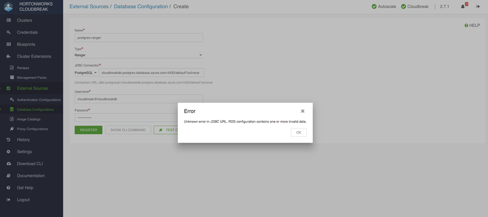Click OK in the Error dialog

[x=298, y=132]
